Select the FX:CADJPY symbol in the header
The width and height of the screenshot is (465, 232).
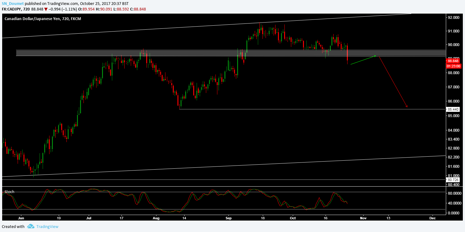point(12,9)
